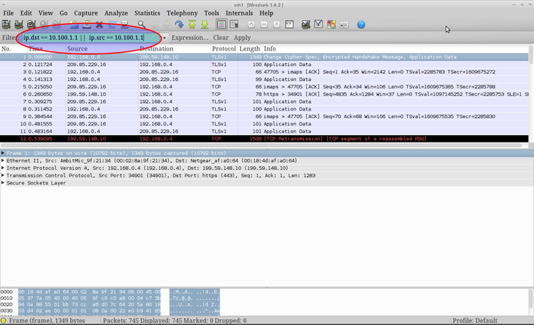The image size is (534, 325).
Task: Go back in packet history
Action: [x=154, y=24]
